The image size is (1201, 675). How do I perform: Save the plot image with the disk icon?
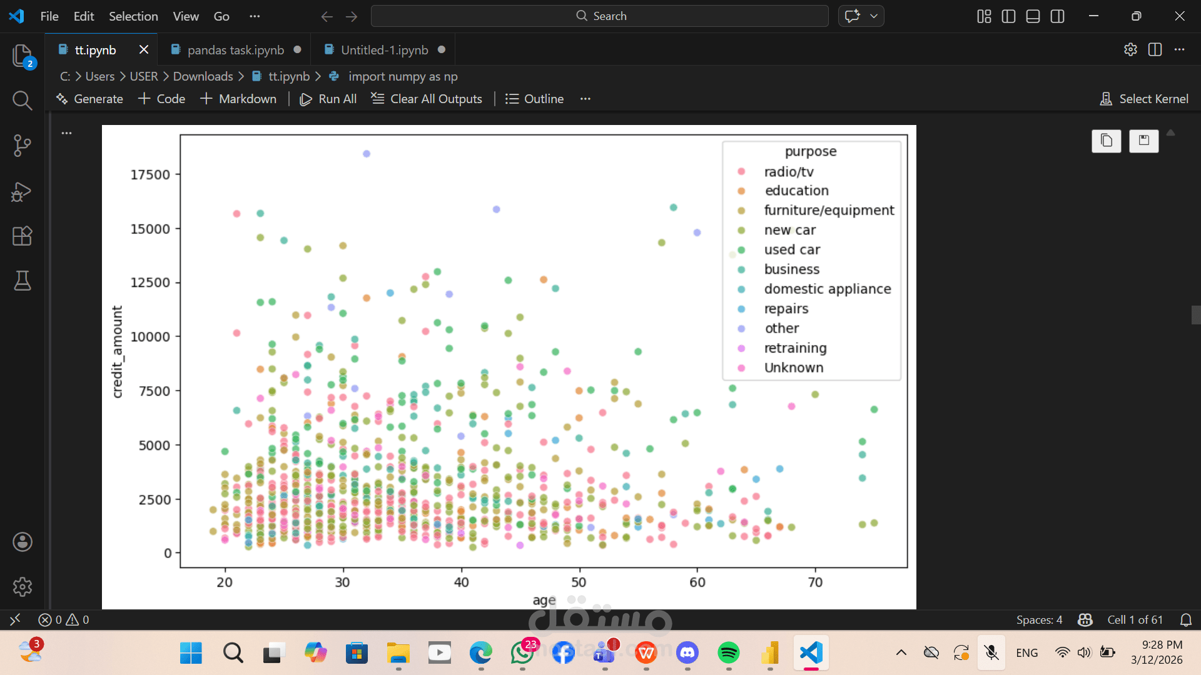[x=1143, y=141]
